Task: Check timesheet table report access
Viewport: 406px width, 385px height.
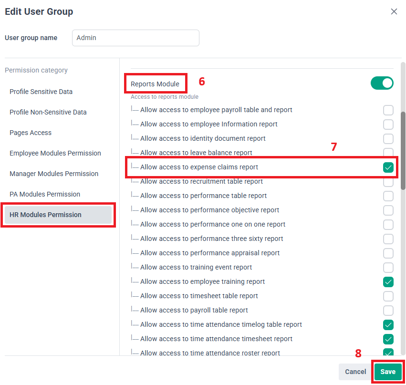Action: 388,296
